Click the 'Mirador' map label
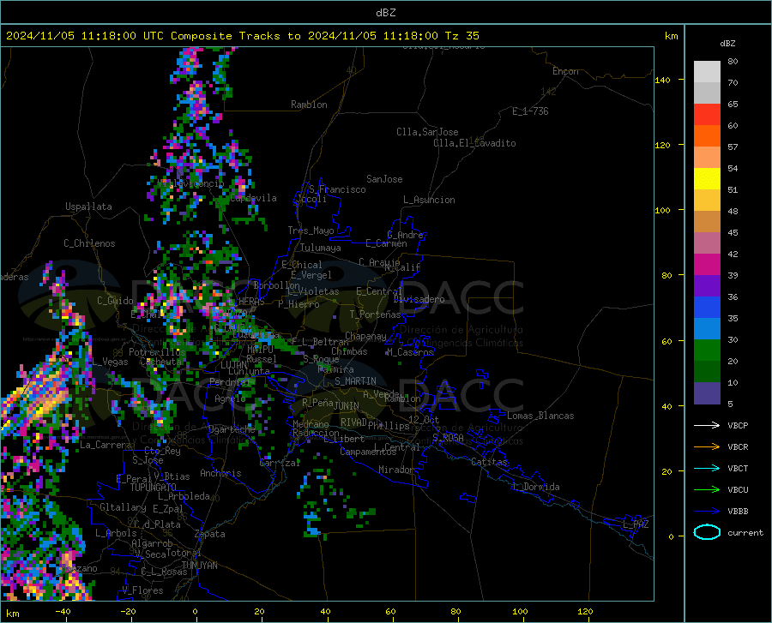772x623 pixels. pos(396,470)
